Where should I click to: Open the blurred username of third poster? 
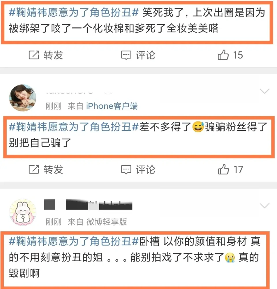click(x=88, y=204)
